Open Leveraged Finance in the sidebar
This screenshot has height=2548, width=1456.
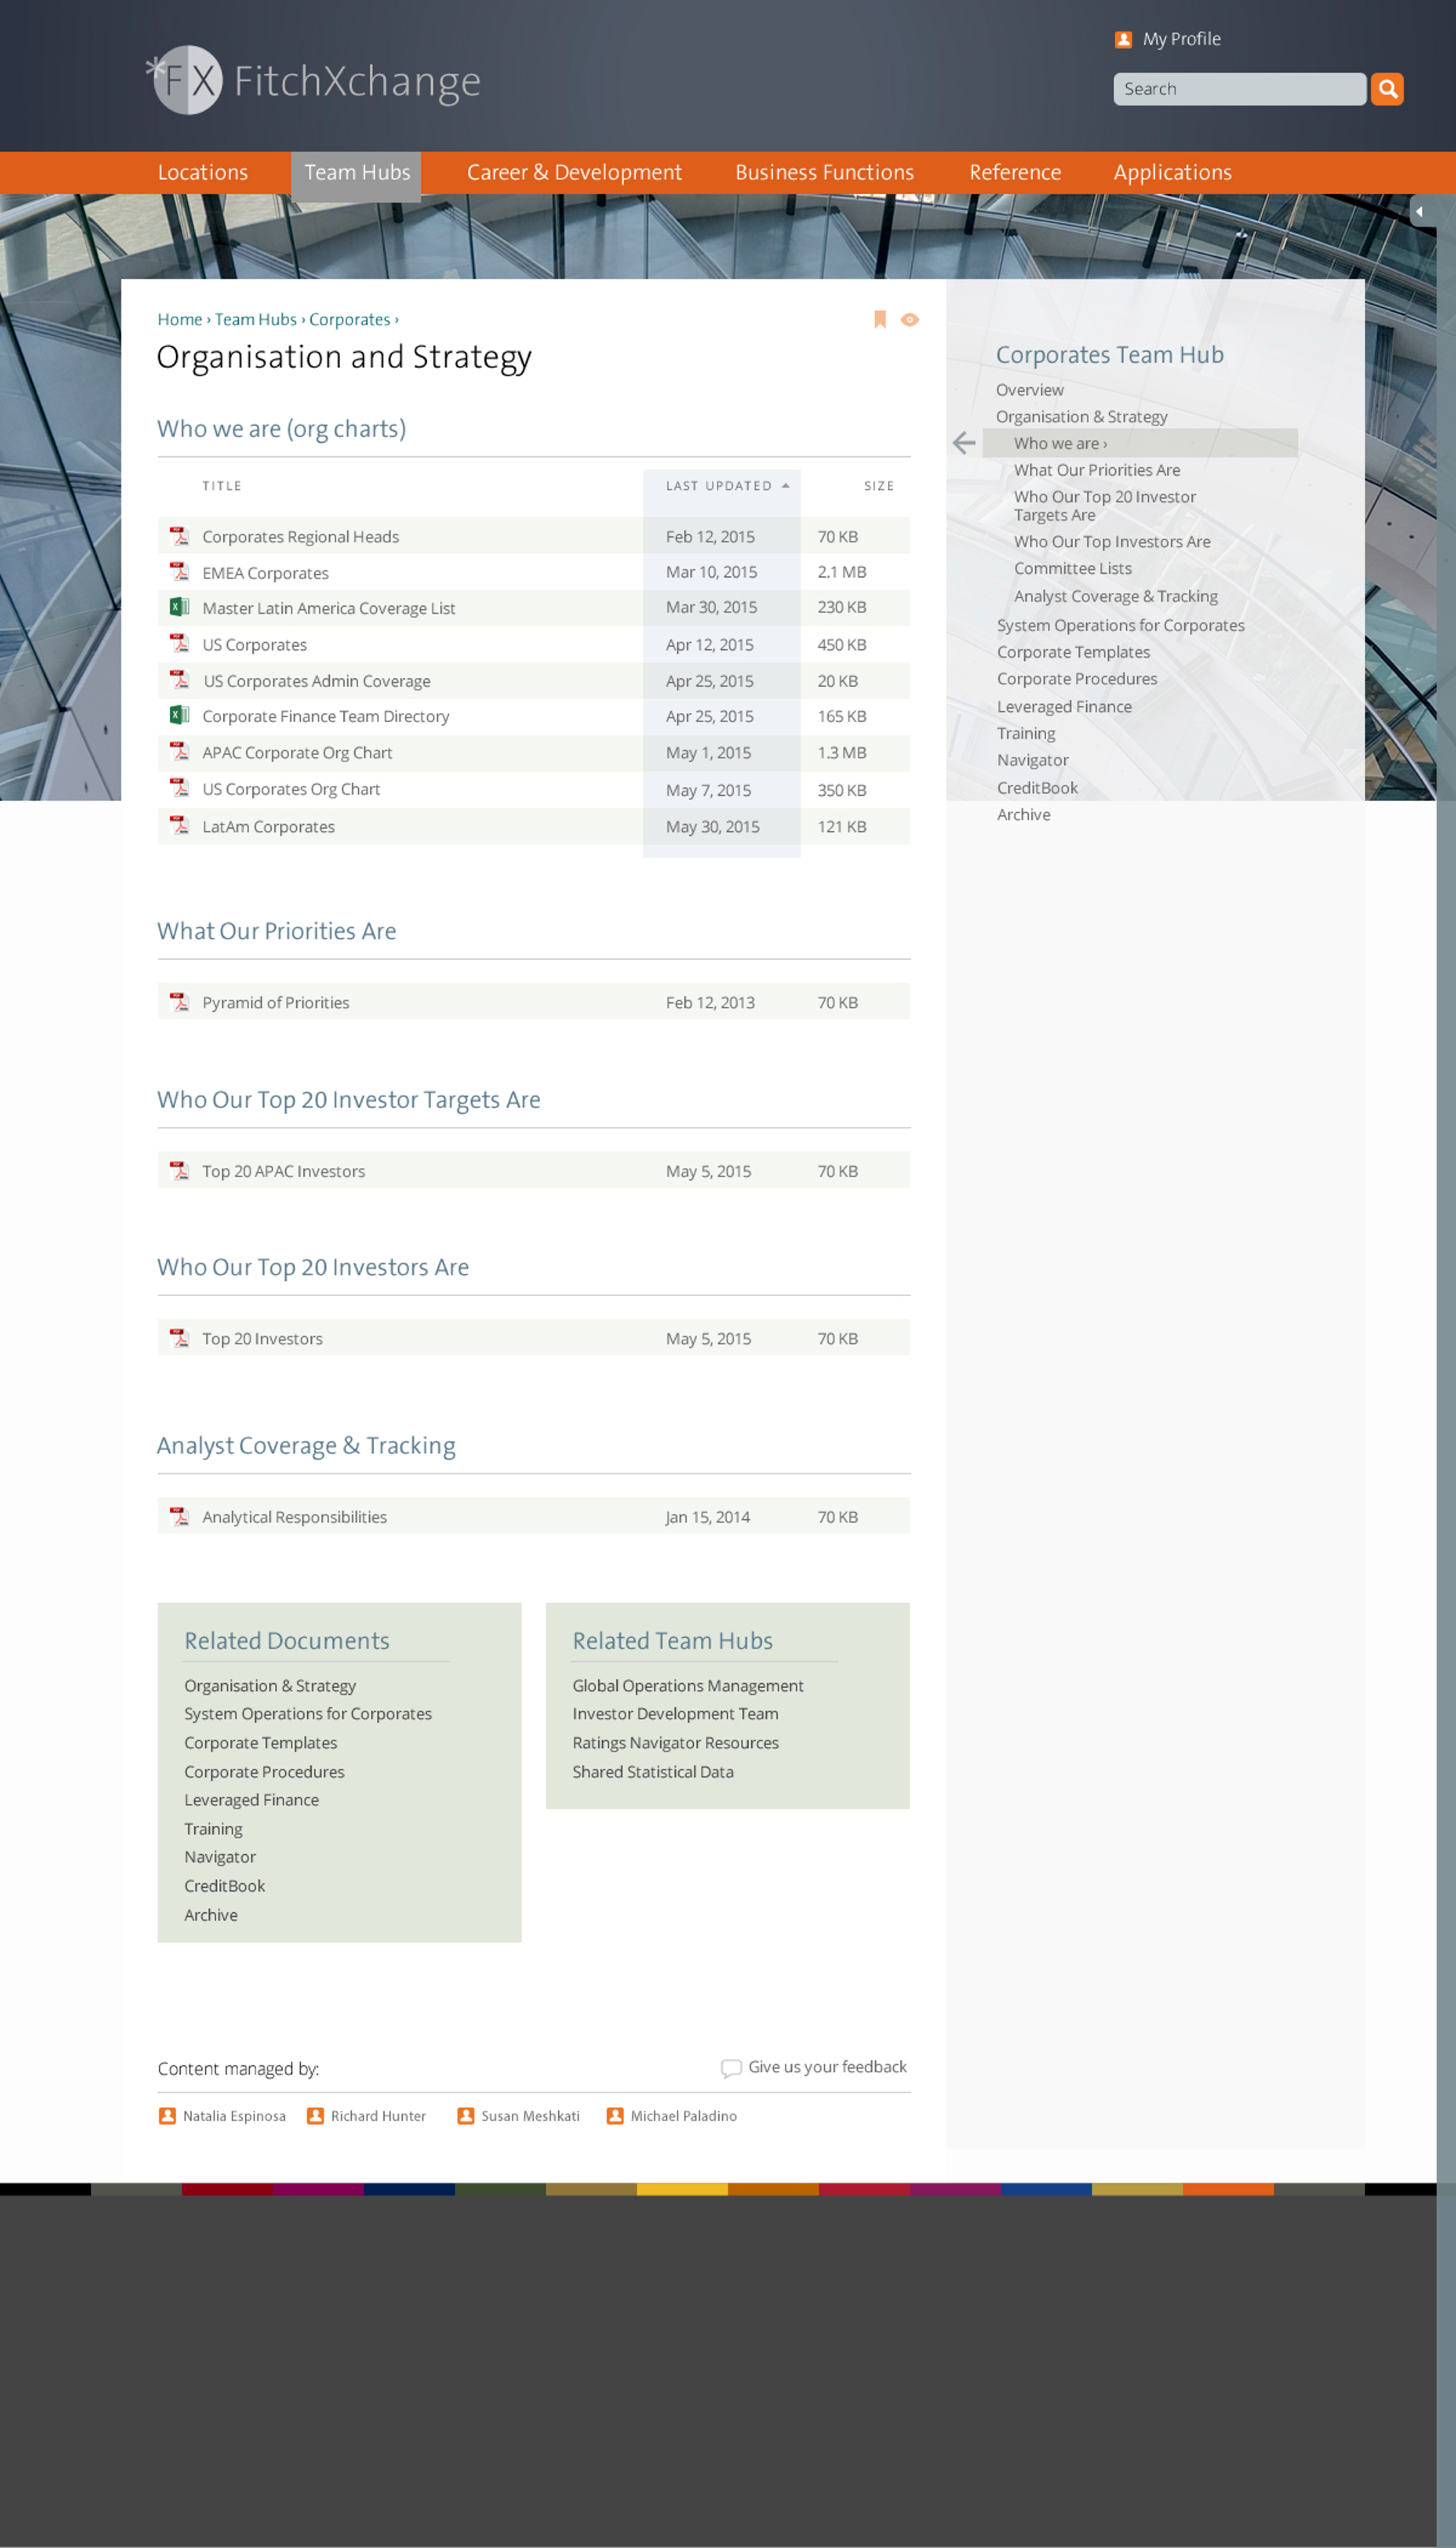1064,706
